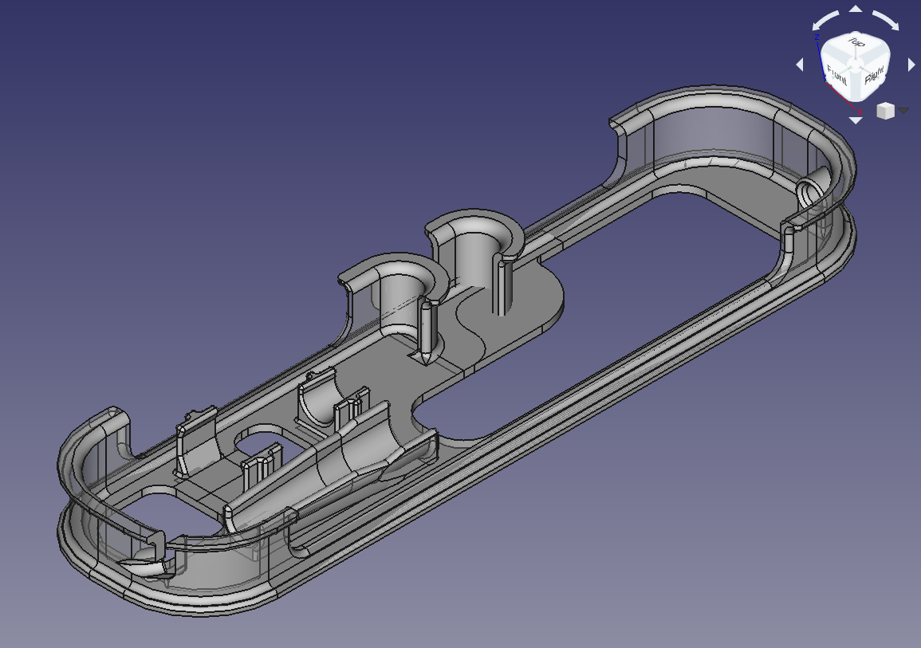Click the Front face of the navigation cube
This screenshot has width=921, height=648.
[x=837, y=77]
